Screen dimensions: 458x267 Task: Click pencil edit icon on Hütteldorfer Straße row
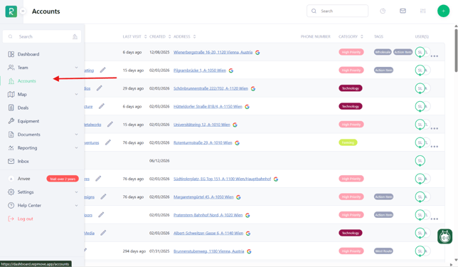[102, 106]
